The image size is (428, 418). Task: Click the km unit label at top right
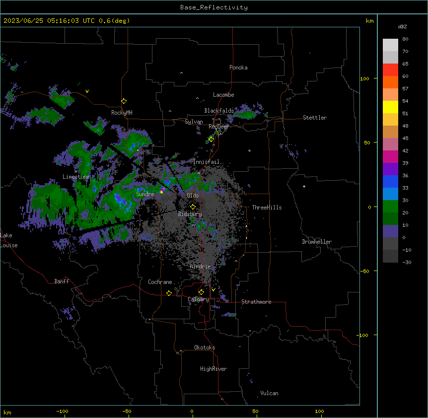370,21
